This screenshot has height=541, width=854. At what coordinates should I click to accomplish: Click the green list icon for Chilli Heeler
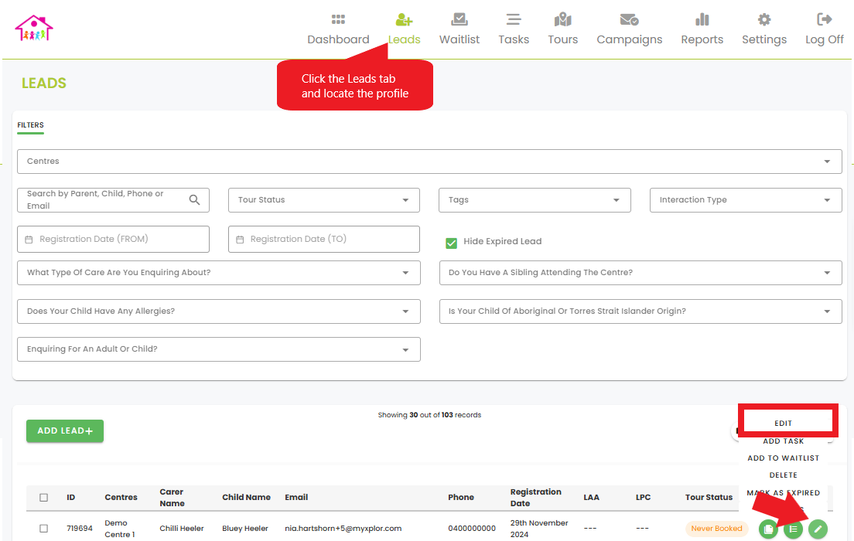[x=793, y=529]
